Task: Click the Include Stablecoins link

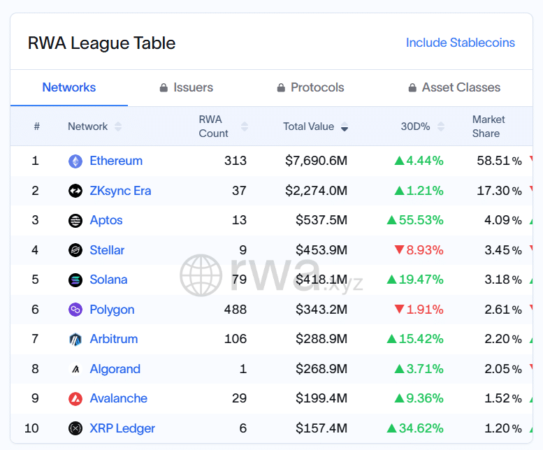Action: coord(461,43)
